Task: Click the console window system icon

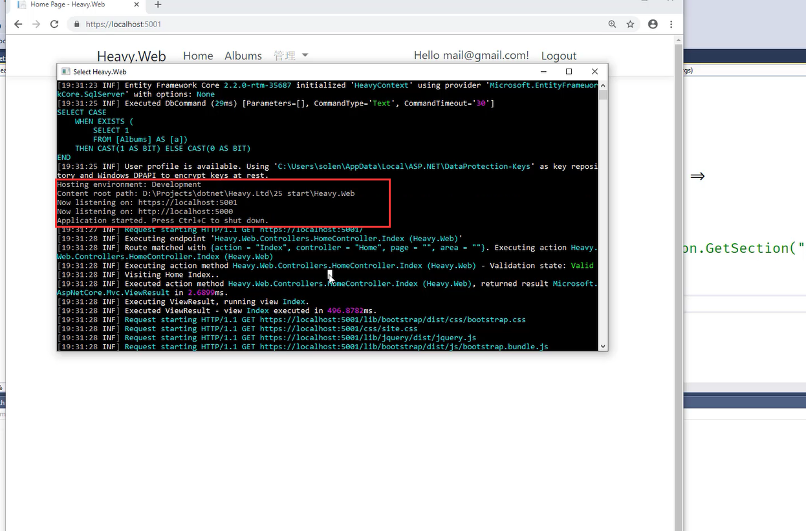Action: coord(65,72)
